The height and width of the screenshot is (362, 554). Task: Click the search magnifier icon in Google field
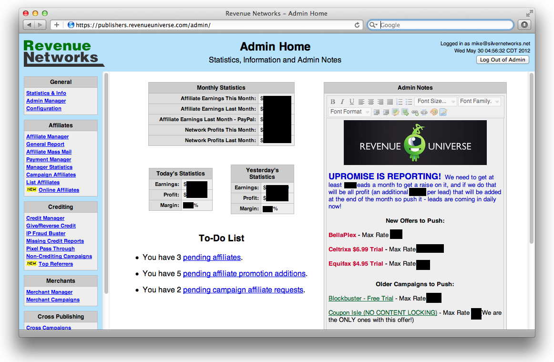tap(373, 25)
